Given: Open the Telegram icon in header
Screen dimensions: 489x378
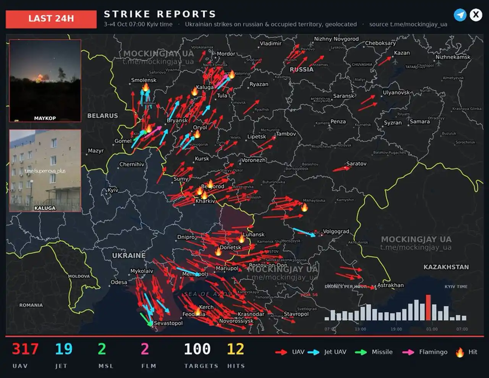Looking at the screenshot, I should tap(460, 15).
